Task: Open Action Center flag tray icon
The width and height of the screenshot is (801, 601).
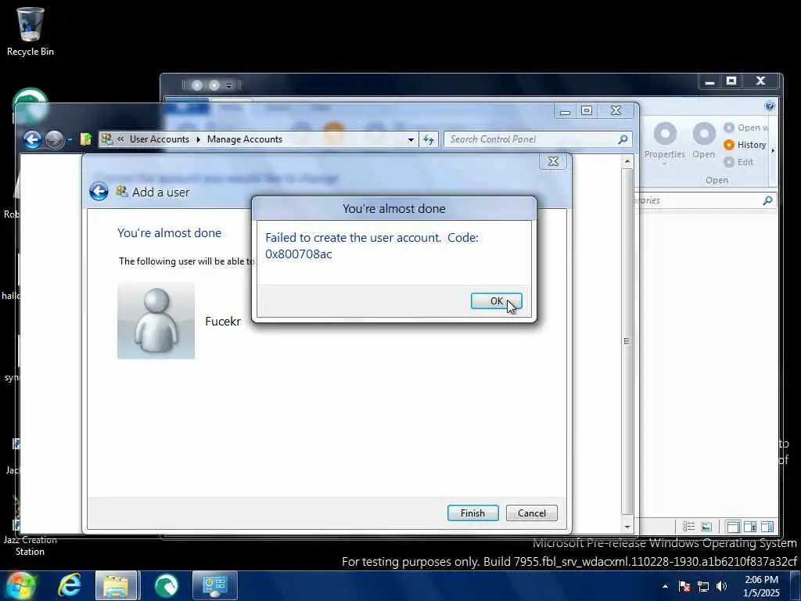Action: [684, 586]
